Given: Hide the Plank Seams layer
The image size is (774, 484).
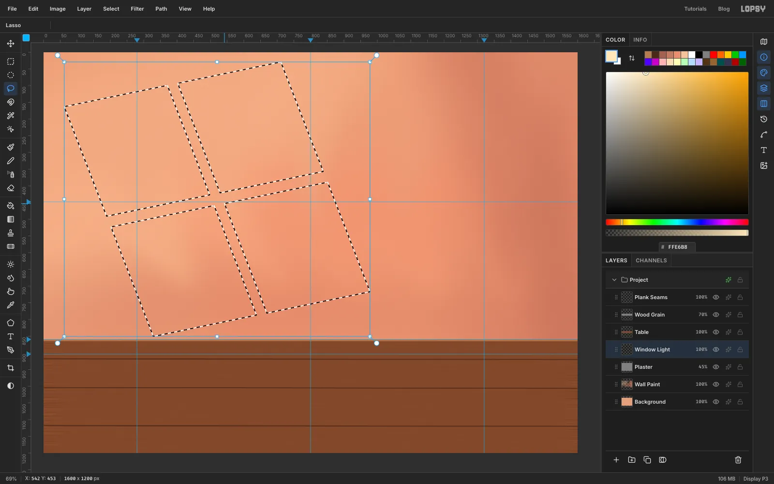Looking at the screenshot, I should 716,297.
